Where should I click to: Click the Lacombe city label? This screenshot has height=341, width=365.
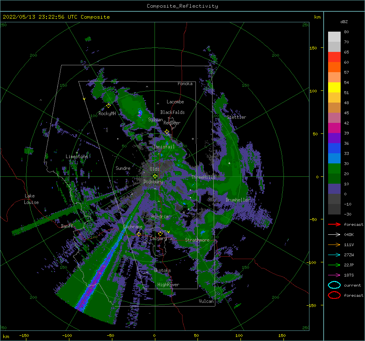pos(175,102)
